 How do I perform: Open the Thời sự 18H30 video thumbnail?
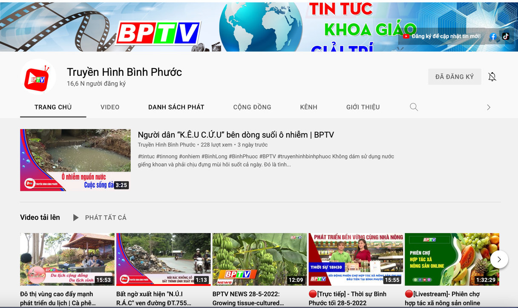356,259
